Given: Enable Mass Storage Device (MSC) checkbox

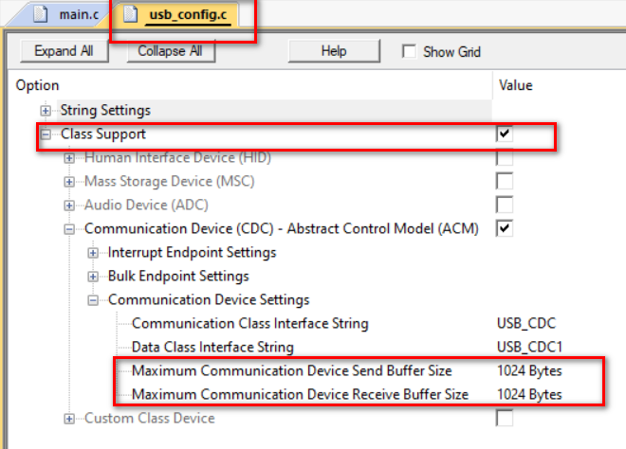Looking at the screenshot, I should [505, 181].
